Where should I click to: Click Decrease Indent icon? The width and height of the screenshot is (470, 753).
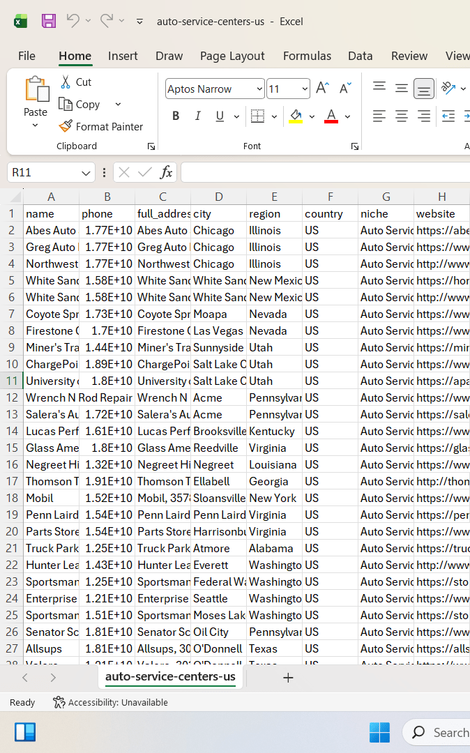448,116
